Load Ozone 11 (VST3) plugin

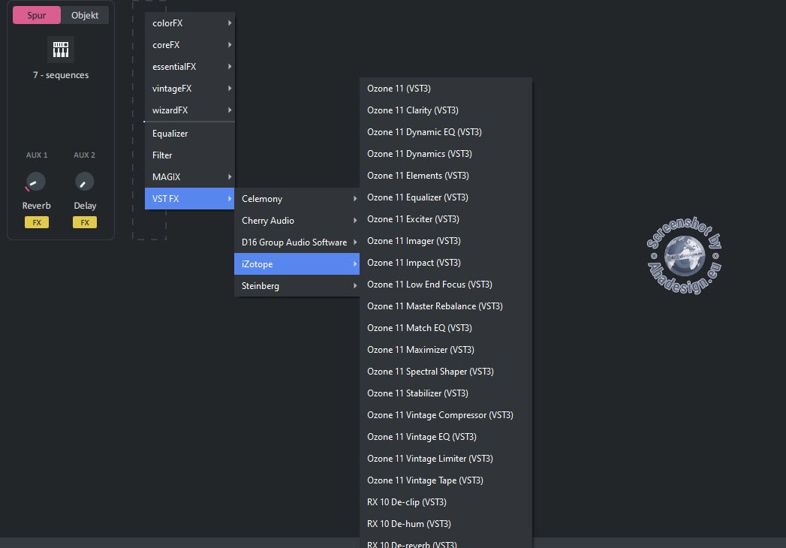tap(446, 89)
